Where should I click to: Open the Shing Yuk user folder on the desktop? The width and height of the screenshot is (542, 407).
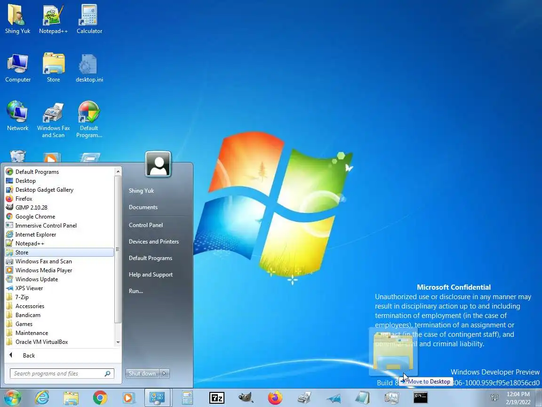click(x=17, y=19)
